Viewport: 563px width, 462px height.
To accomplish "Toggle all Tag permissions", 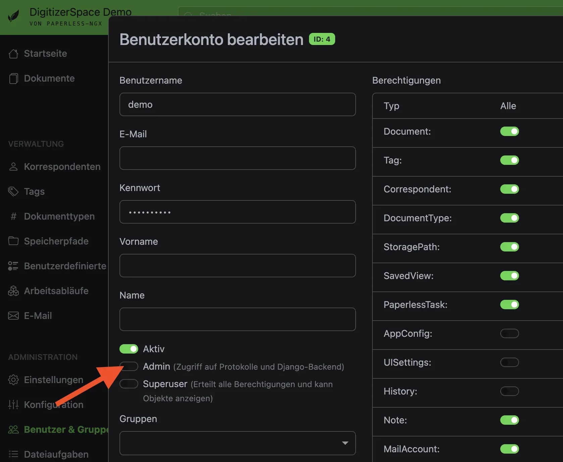I will click(509, 160).
